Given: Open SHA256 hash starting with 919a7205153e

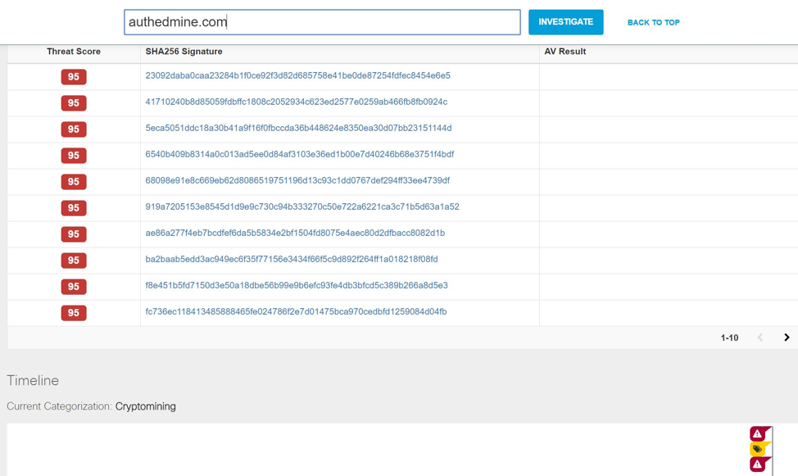Looking at the screenshot, I should point(302,206).
